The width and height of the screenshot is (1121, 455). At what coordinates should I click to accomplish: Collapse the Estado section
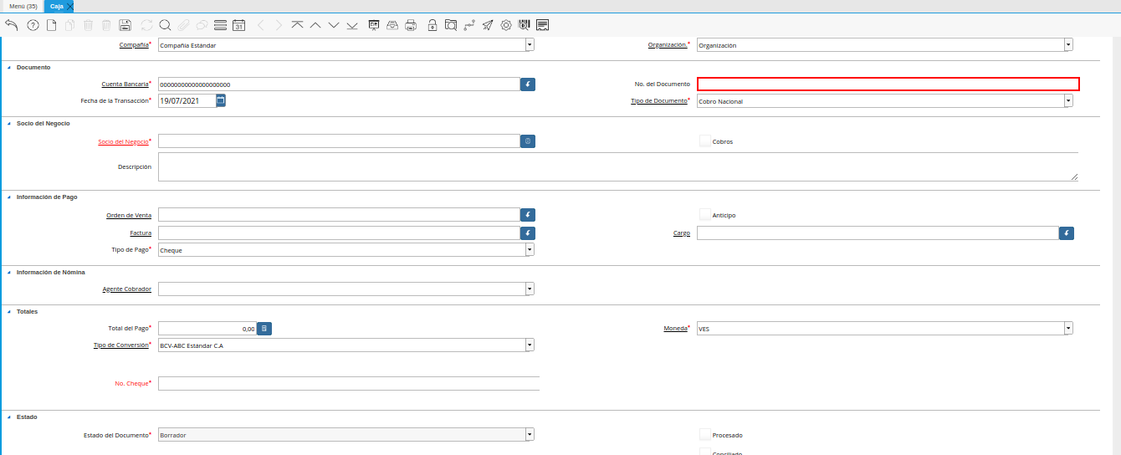9,417
